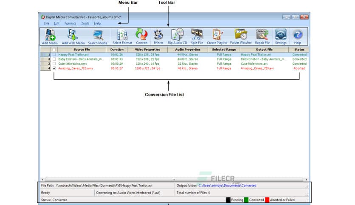This screenshot has height=205, width=355.
Task: Check the Cute-little-twins.wmv row checkbox
Action: point(54,64)
